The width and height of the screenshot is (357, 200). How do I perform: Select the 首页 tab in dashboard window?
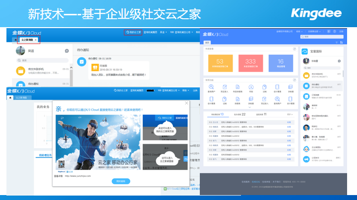(207, 42)
